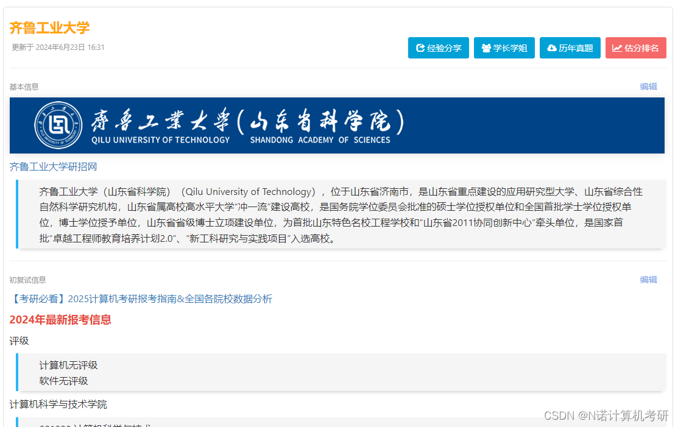Screen dimensions: 678x427
Task: Click the 计算机无评级 line
Action: point(68,365)
